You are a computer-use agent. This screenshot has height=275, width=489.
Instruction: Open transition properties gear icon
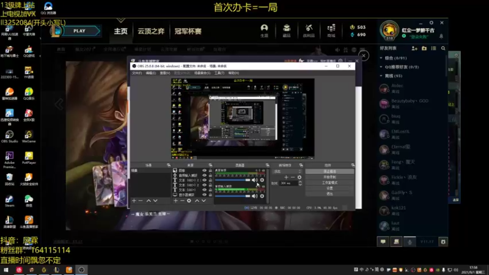300,177
